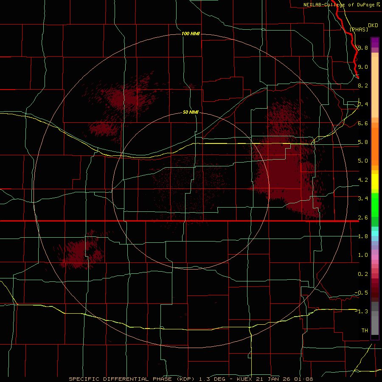Image resolution: width=382 pixels, height=382 pixels.
Task: Click the 01:08 timestamp in caption
Action: click(x=303, y=379)
